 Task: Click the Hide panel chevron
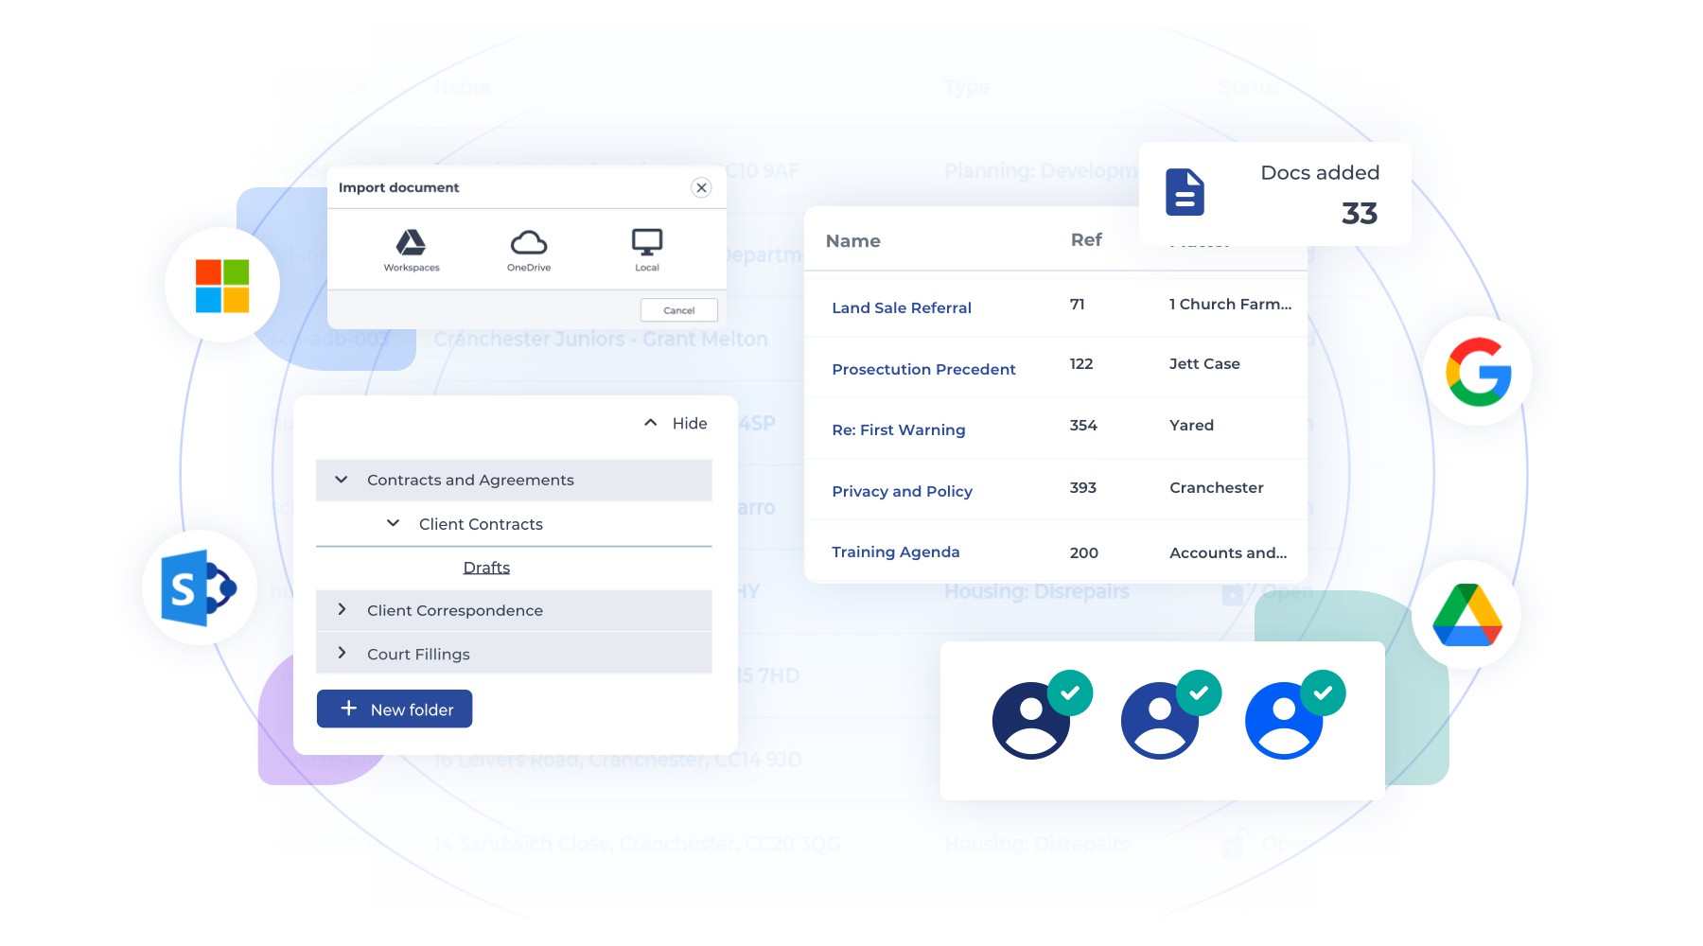(650, 422)
